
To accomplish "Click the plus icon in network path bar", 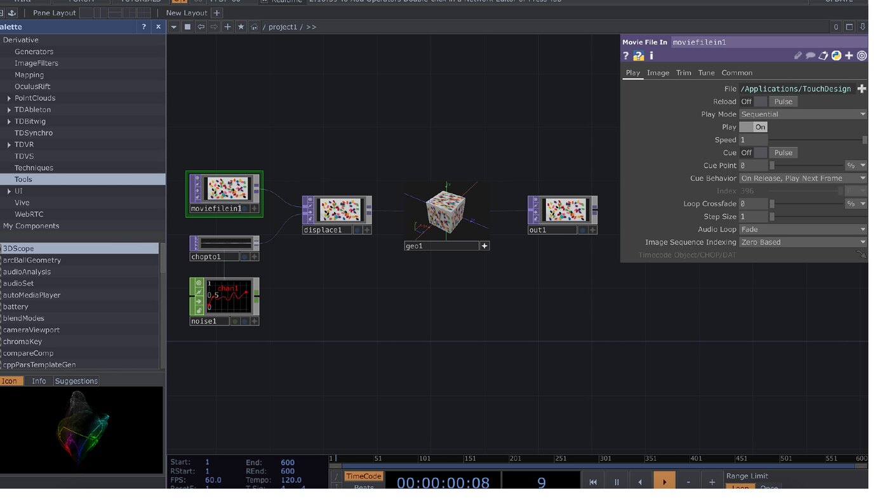I will (x=227, y=27).
